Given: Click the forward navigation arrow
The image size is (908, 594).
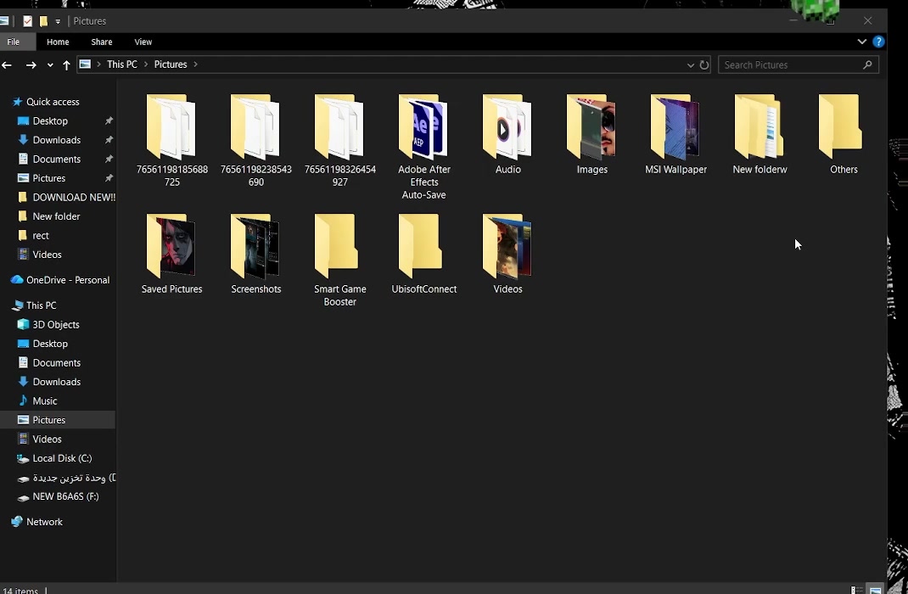Looking at the screenshot, I should [31, 64].
